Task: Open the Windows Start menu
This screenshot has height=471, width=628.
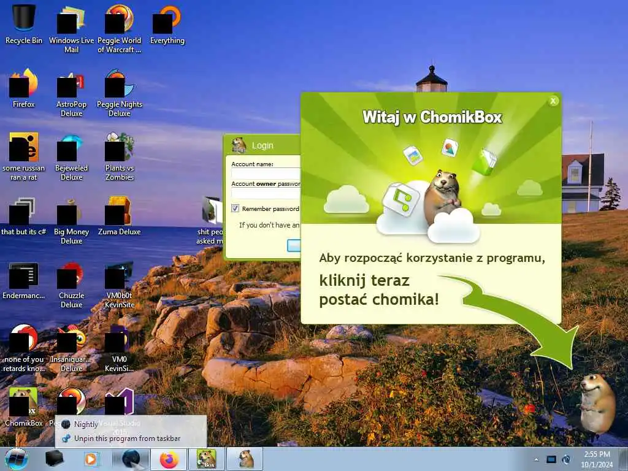Action: (x=17, y=459)
